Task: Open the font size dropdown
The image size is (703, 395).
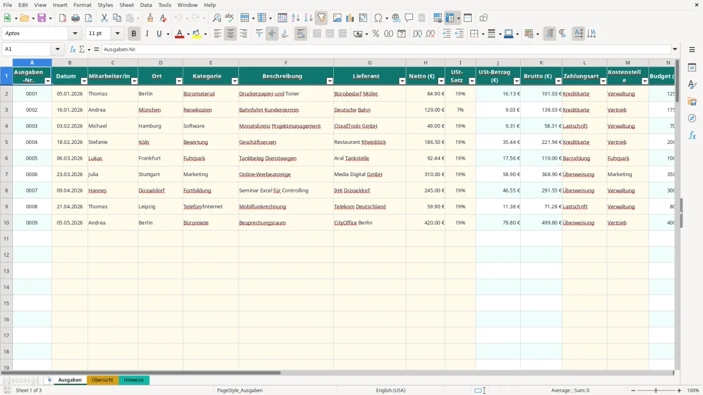Action: (117, 34)
